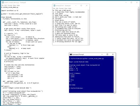The width and height of the screenshot is (140, 106).
Task: Open File menu in reviews20.txt Notepad
Action: coord(54,9)
